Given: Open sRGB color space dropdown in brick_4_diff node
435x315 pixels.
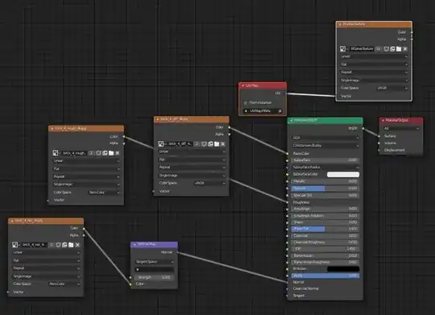Looking at the screenshot, I should pos(209,183).
